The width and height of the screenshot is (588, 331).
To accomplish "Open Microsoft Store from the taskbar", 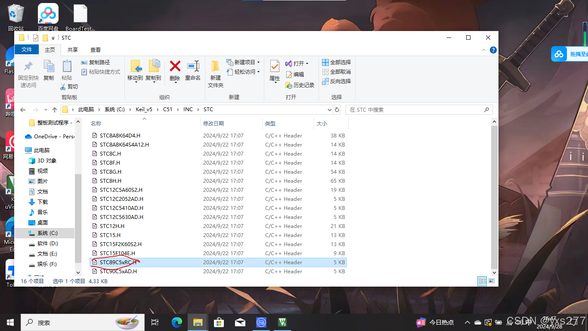I will [x=219, y=322].
